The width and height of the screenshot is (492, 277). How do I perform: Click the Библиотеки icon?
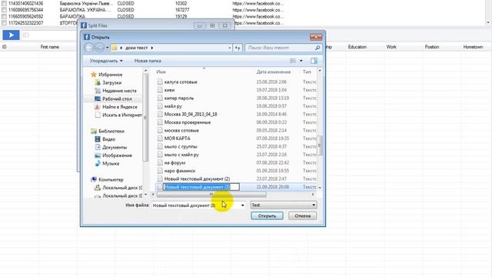94,131
